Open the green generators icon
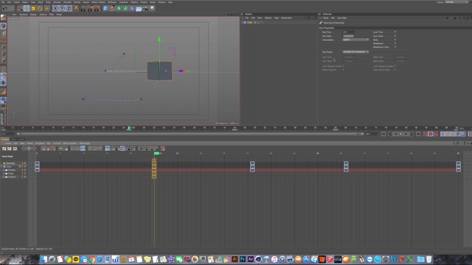This screenshot has height=265, width=472. click(119, 9)
